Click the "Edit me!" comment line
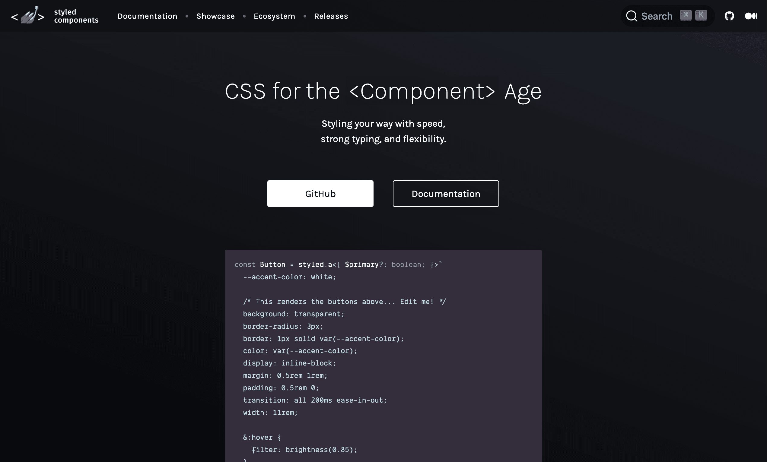The height and width of the screenshot is (462, 767). [344, 302]
